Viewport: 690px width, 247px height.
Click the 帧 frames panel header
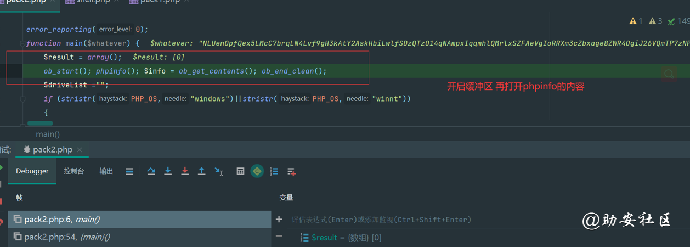(19, 198)
